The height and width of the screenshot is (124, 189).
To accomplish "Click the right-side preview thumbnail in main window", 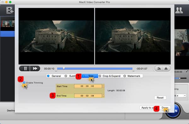I will [182, 43].
